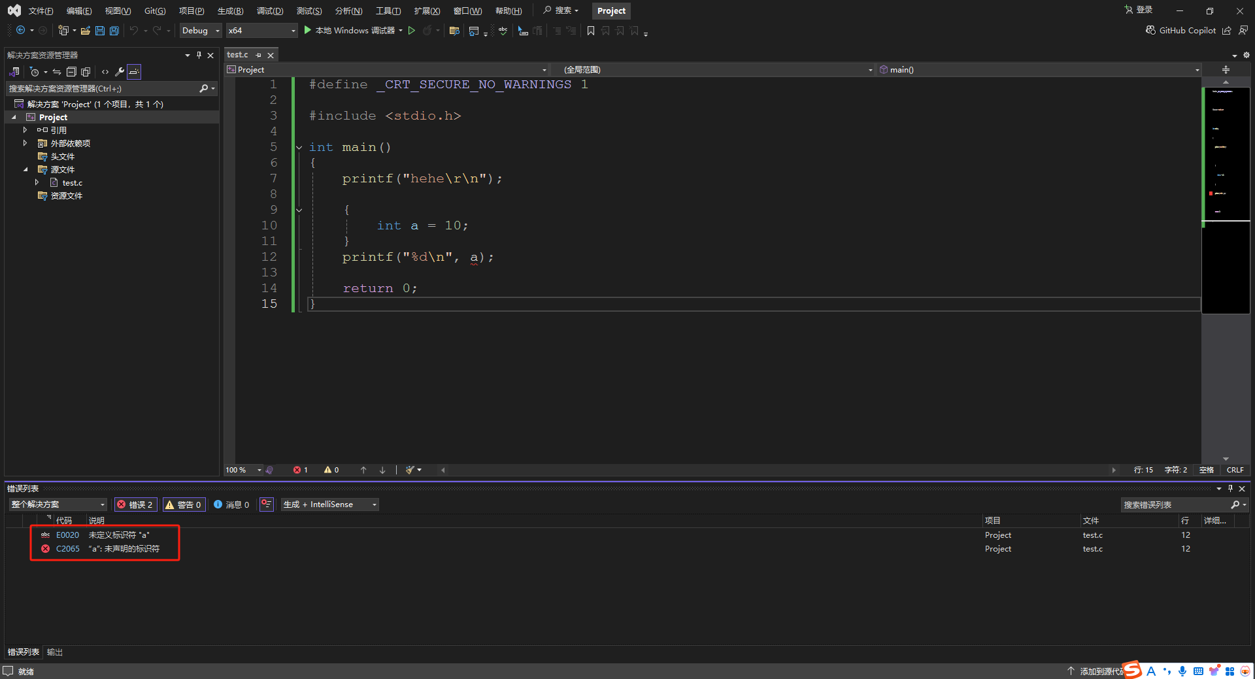The image size is (1255, 679).
Task: Toggle the build-error filter icon in error list
Action: pyautogui.click(x=266, y=504)
